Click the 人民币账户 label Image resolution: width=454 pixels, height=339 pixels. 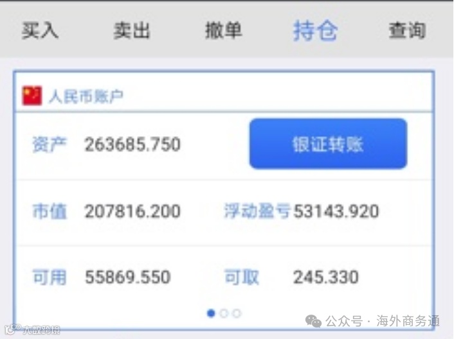point(86,96)
